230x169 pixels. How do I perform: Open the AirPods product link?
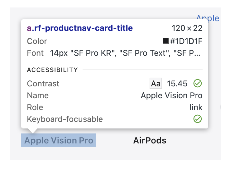click(150, 141)
